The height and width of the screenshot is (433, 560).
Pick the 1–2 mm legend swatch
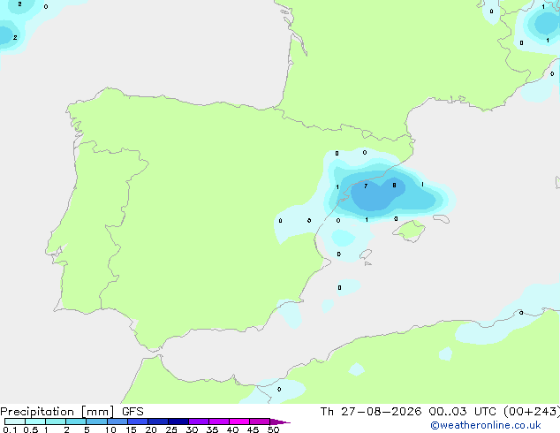(56, 422)
